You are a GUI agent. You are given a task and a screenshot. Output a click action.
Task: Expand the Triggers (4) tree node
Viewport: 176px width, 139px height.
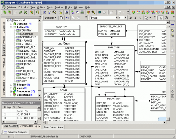pyautogui.click(x=11, y=85)
